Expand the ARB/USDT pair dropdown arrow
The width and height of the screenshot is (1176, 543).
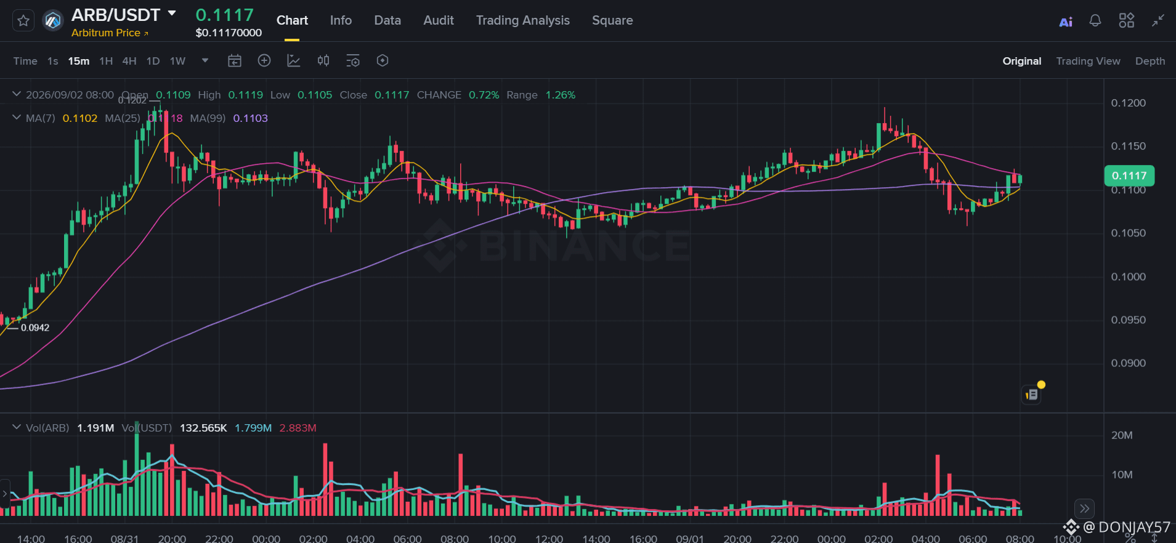172,13
